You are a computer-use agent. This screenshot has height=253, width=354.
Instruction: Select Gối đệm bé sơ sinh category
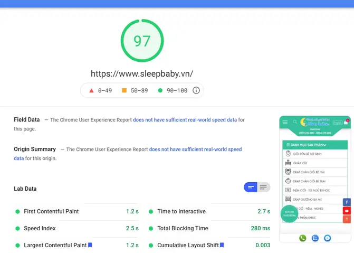coord(315,154)
